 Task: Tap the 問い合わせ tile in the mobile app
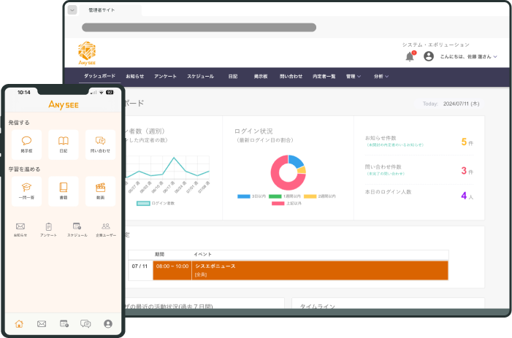click(x=100, y=145)
